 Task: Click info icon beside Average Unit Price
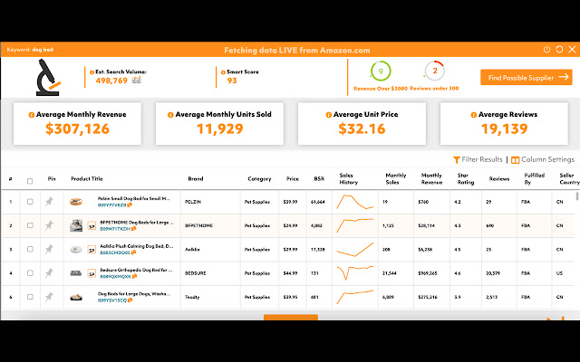pyautogui.click(x=328, y=115)
